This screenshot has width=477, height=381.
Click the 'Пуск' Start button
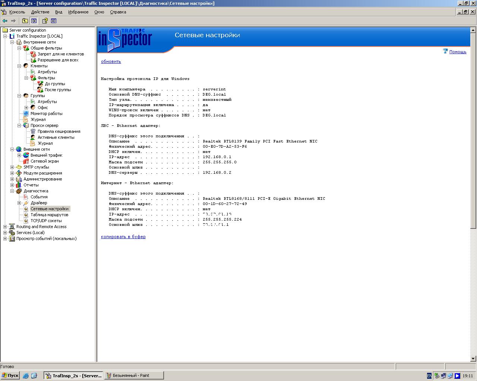pyautogui.click(x=10, y=375)
